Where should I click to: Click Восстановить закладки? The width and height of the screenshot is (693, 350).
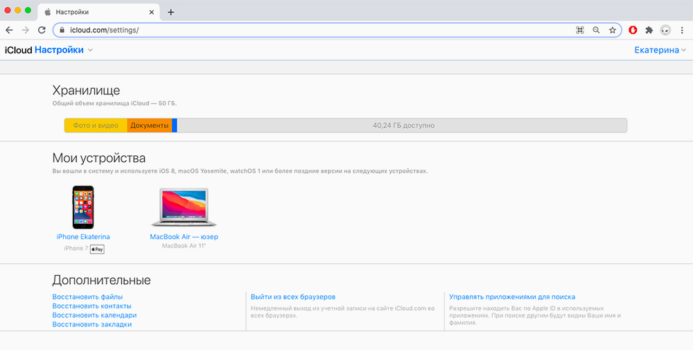[x=92, y=324]
